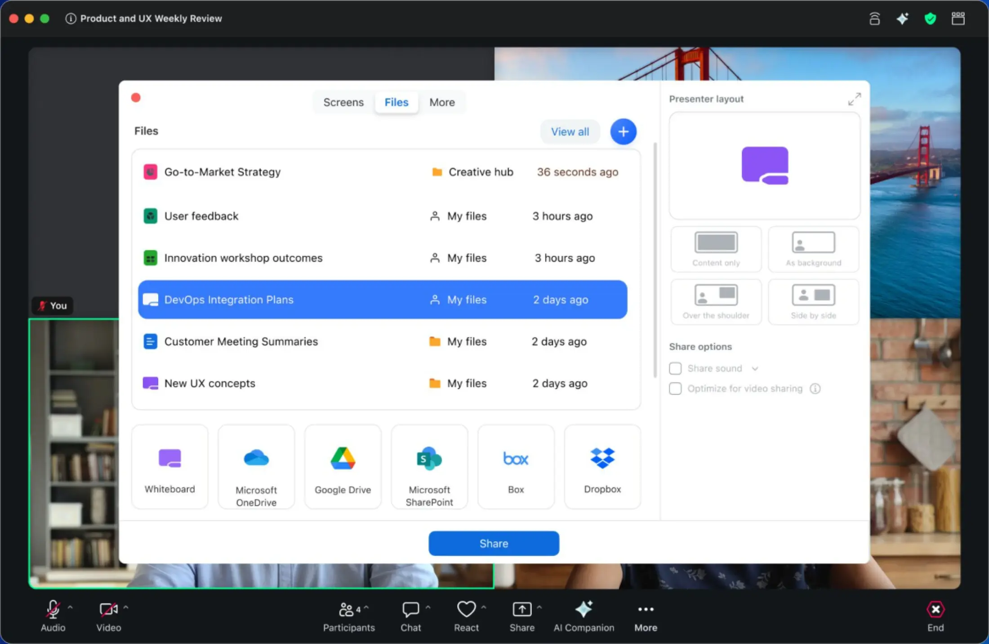Open the Chat panel

[410, 615]
